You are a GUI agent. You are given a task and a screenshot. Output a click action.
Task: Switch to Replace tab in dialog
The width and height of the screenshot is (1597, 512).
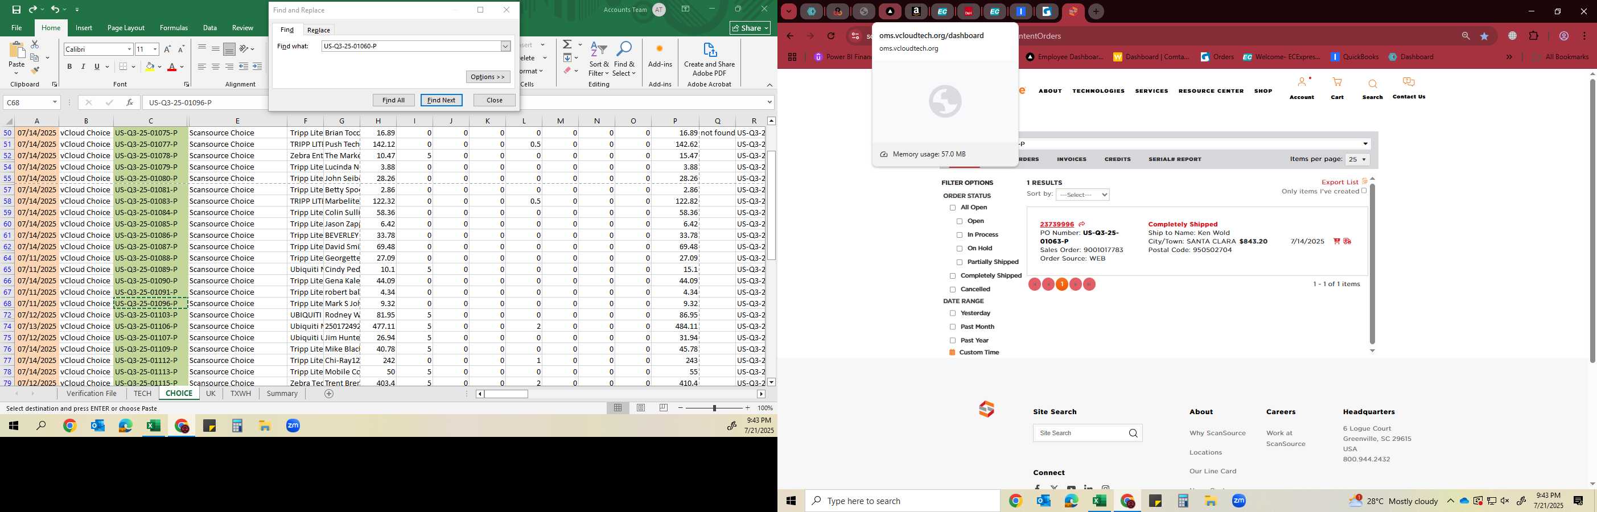[319, 30]
